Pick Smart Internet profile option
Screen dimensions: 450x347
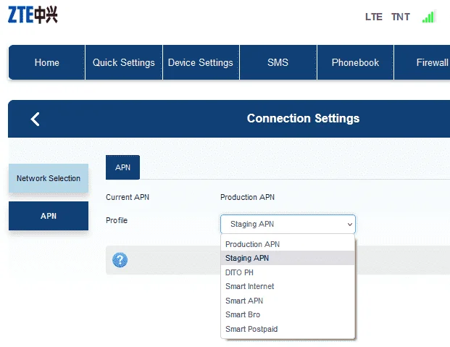[x=288, y=286]
